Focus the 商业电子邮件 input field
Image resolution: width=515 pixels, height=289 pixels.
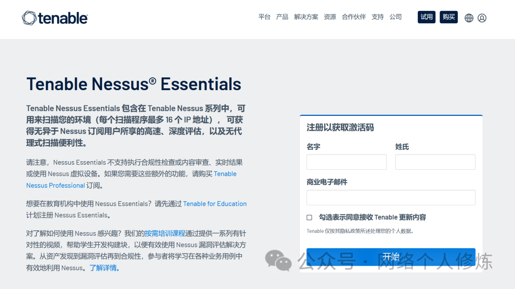[x=391, y=197]
